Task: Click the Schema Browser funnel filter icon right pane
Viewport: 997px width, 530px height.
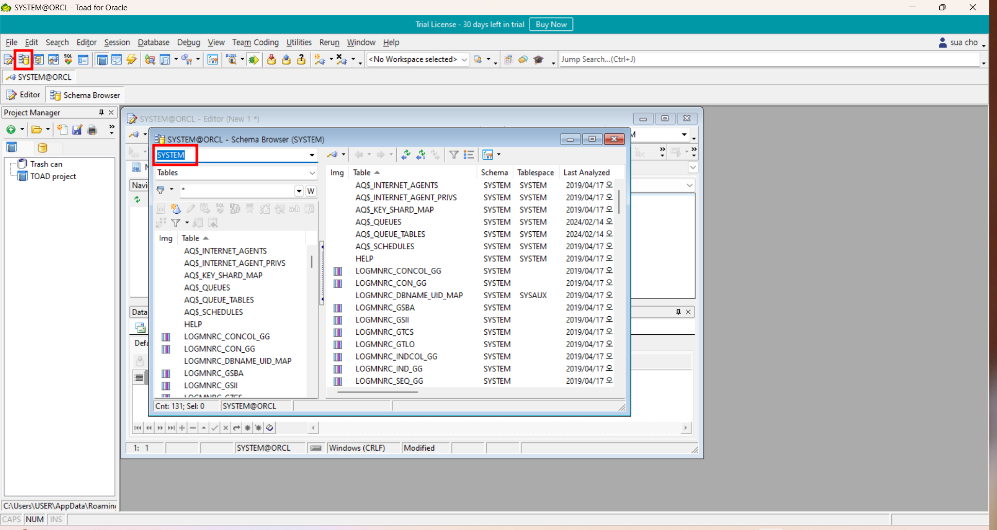Action: [453, 155]
